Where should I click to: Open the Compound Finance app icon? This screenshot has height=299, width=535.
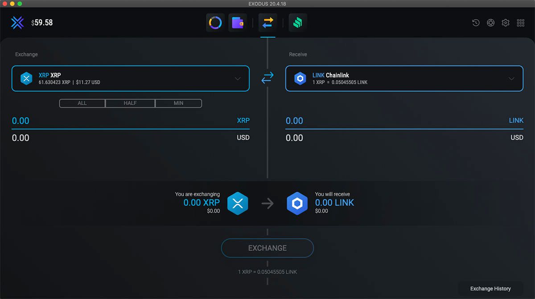[298, 23]
